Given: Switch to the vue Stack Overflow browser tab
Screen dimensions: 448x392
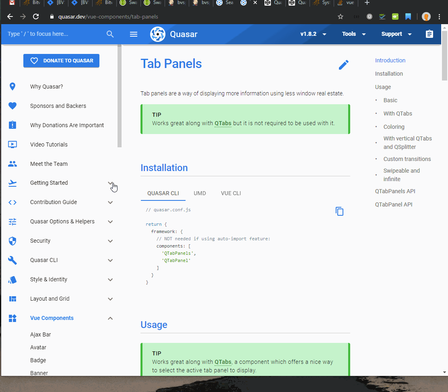Looking at the screenshot, I should point(346,2).
